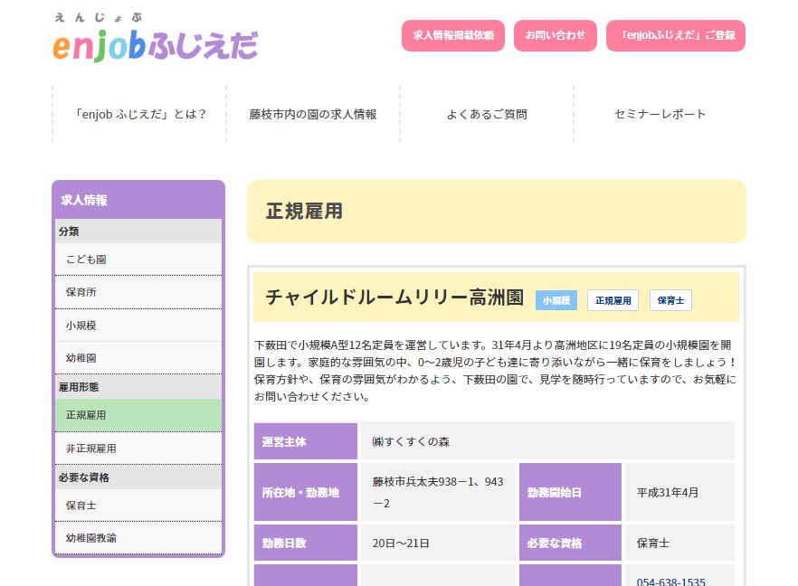Select 保育士 under 必要な資格 sidebar
This screenshot has width=798, height=586.
138,506
